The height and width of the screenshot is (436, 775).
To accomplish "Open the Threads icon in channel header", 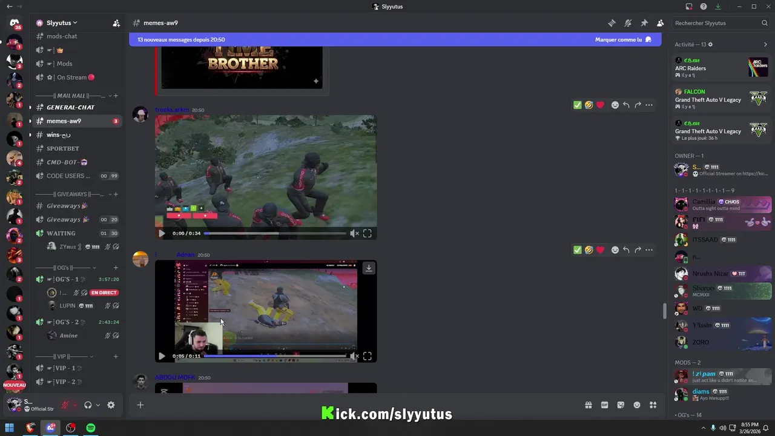I will tap(612, 23).
